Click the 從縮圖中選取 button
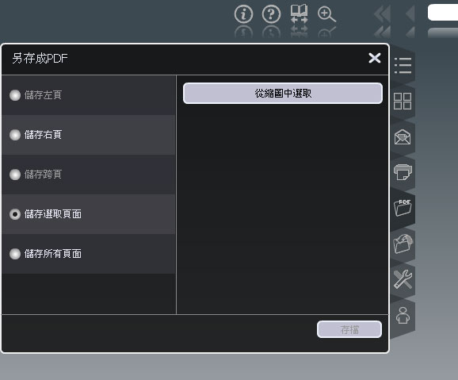Image resolution: width=458 pixels, height=380 pixels. click(x=283, y=94)
